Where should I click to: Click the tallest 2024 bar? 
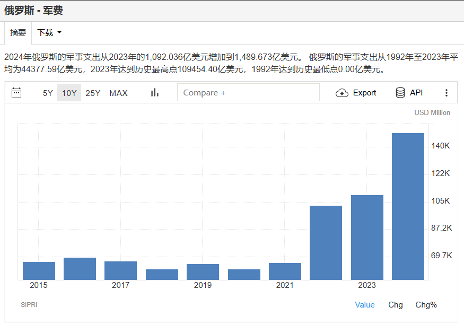[x=408, y=207]
